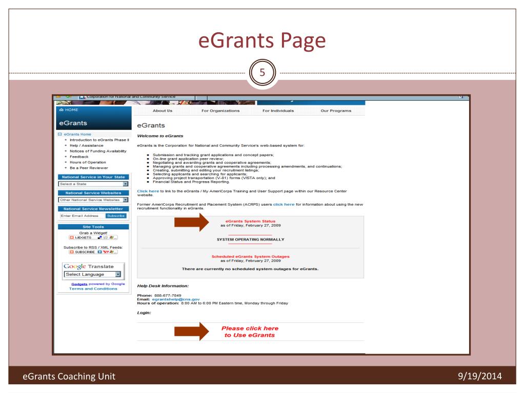The height and width of the screenshot is (393, 525).
Task: Click the home icon beside HOME
Action: [62, 110]
